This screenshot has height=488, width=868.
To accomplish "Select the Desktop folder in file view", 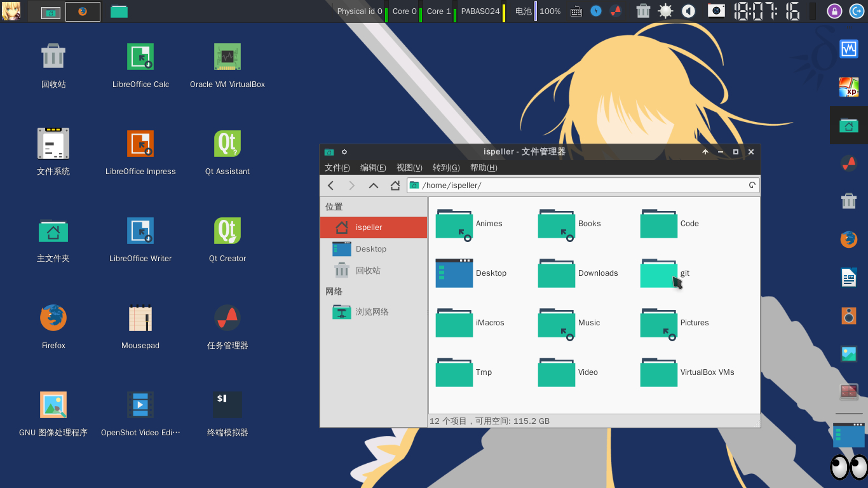I will coord(471,273).
